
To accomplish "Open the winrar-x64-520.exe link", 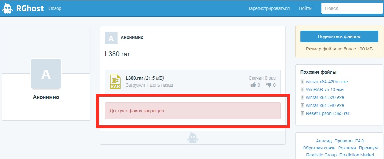I will [325, 97].
